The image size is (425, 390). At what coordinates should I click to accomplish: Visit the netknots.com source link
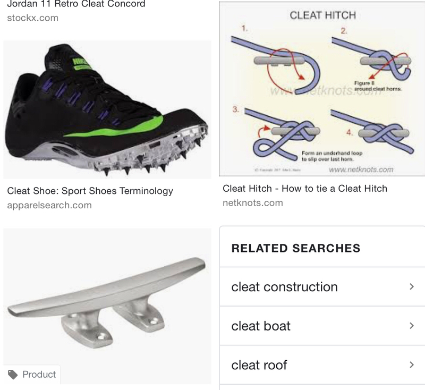point(253,203)
